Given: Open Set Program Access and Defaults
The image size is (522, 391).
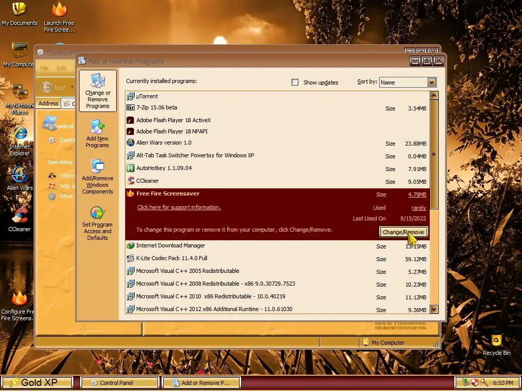Looking at the screenshot, I should coord(97,222).
